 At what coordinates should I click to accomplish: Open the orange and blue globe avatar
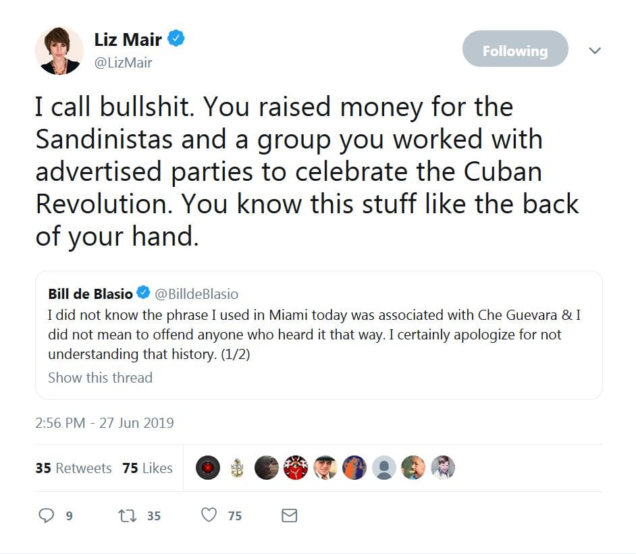pyautogui.click(x=354, y=468)
